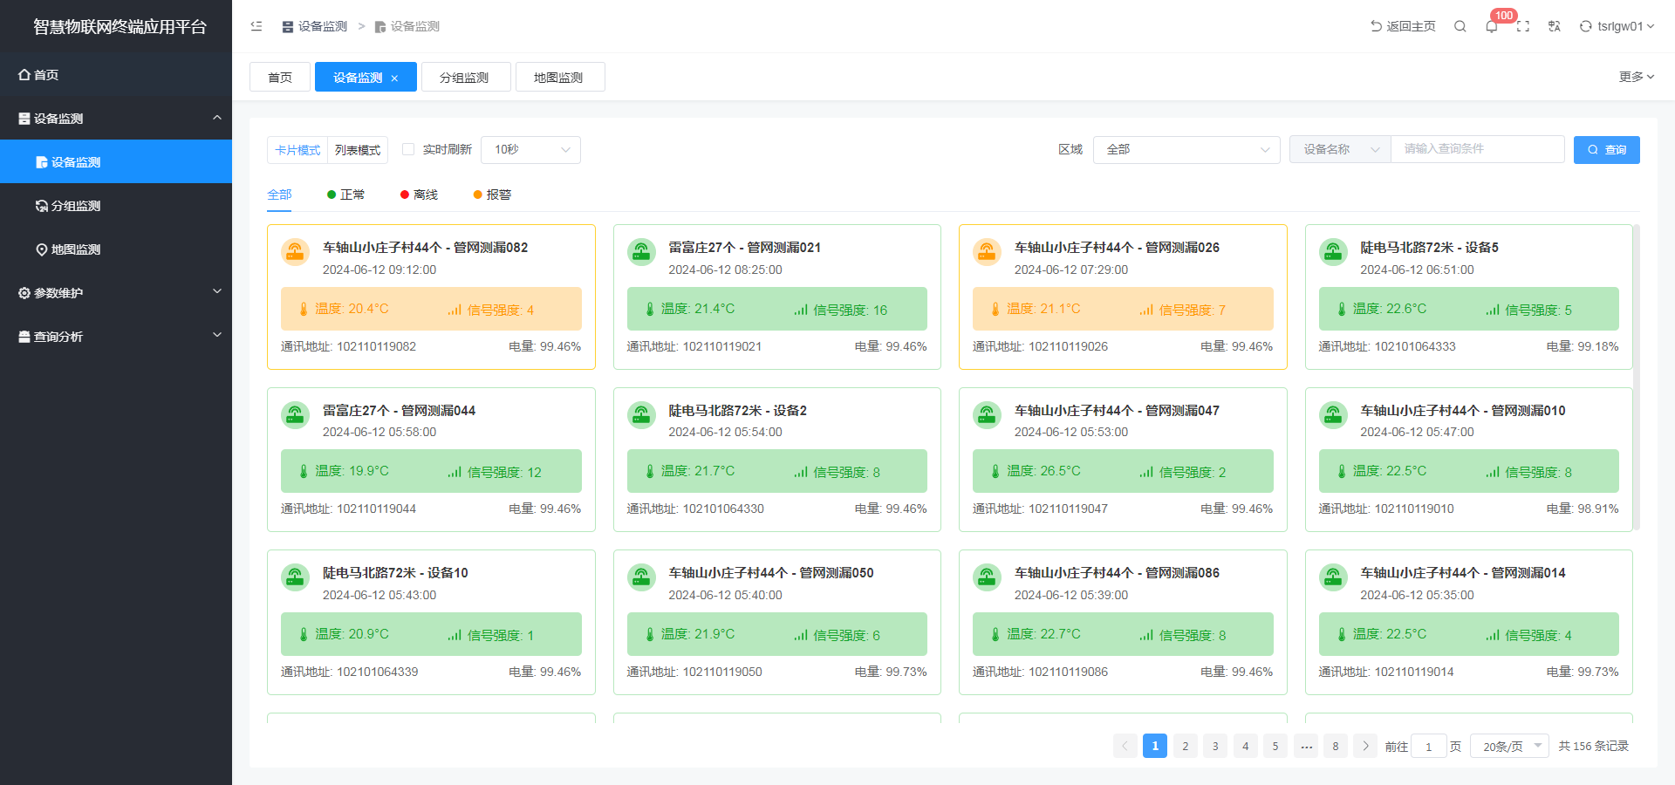Click the 请输入查询条件 search input field
The image size is (1675, 785).
coord(1477,149)
